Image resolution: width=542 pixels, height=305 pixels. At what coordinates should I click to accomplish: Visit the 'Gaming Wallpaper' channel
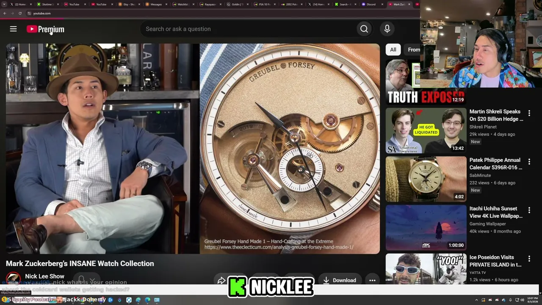coord(487,224)
